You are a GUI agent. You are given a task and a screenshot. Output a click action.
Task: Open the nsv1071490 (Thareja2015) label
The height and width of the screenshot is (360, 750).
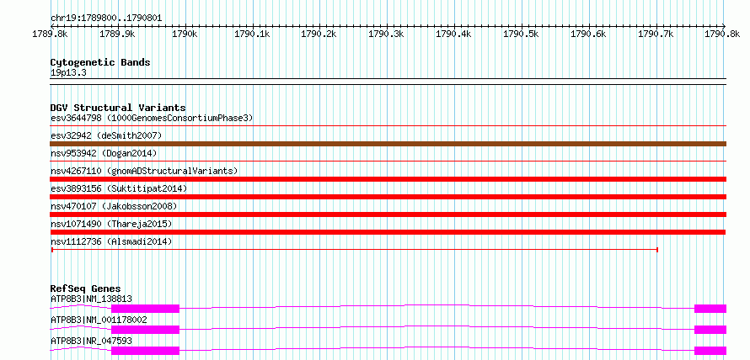coord(111,224)
